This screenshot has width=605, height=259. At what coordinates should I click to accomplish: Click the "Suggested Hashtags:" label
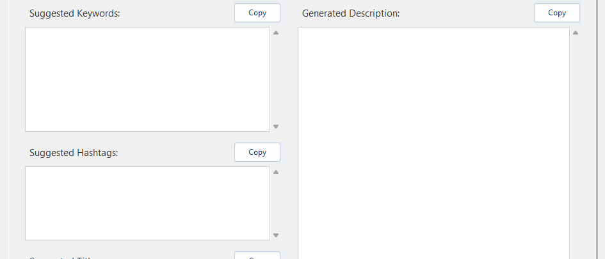pyautogui.click(x=74, y=153)
